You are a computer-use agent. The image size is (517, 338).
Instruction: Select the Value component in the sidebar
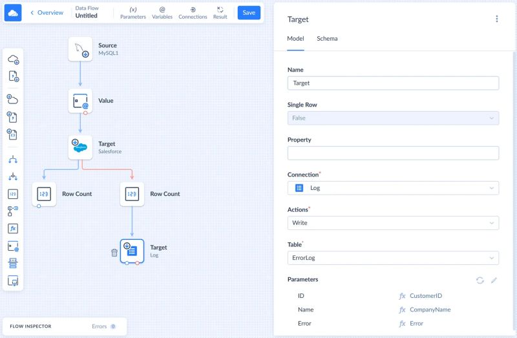pos(13,246)
